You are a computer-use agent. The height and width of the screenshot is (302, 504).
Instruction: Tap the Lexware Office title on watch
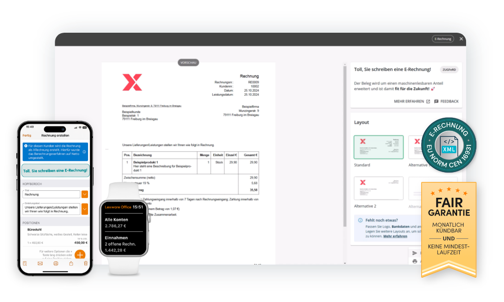pyautogui.click(x=118, y=207)
